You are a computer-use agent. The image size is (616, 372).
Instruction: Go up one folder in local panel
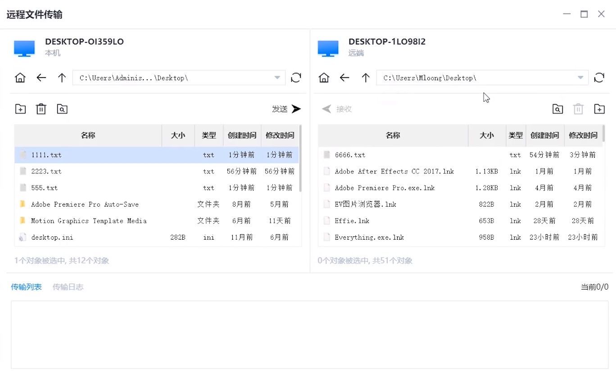62,78
